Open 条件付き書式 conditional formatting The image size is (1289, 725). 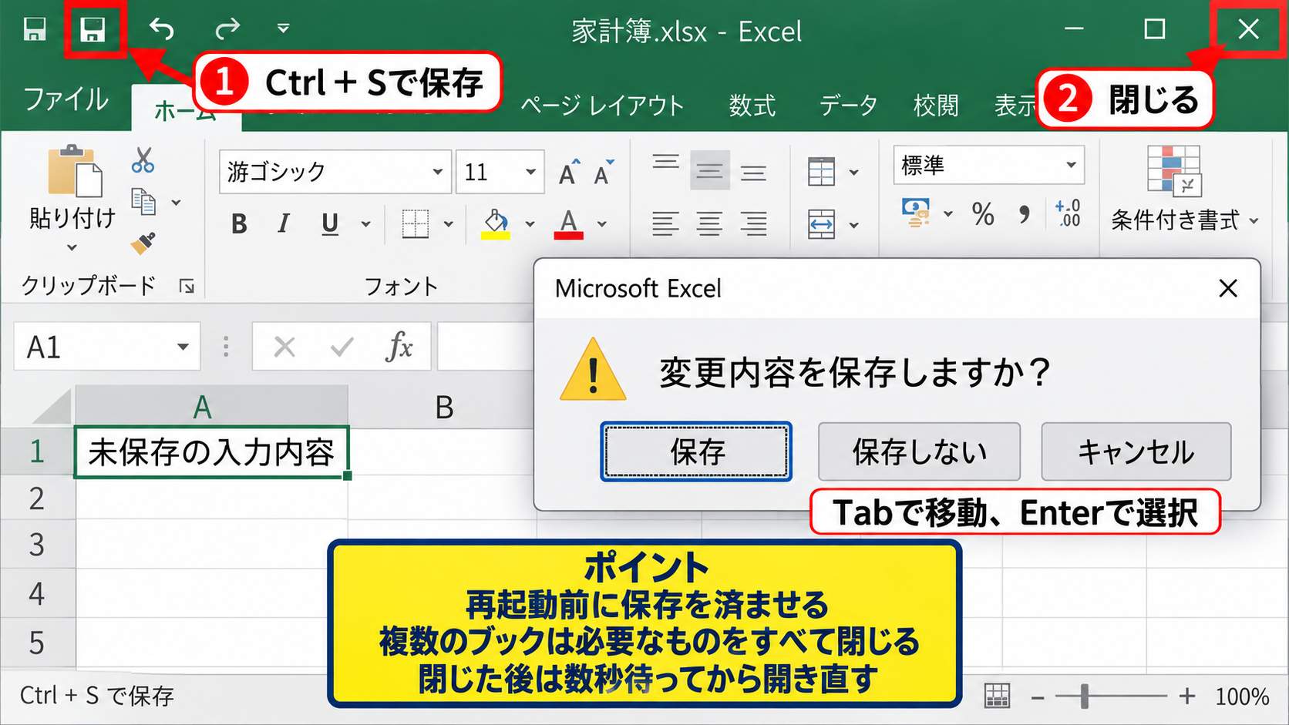tap(1184, 189)
